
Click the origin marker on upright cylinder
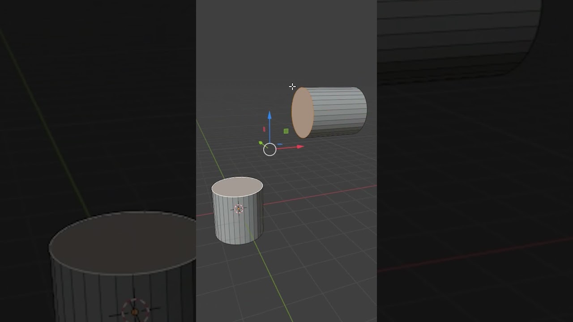239,209
